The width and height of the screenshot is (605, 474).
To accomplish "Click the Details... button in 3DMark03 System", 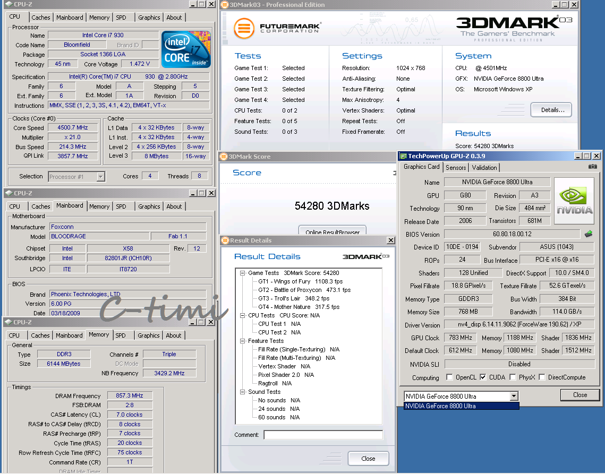I will (551, 110).
